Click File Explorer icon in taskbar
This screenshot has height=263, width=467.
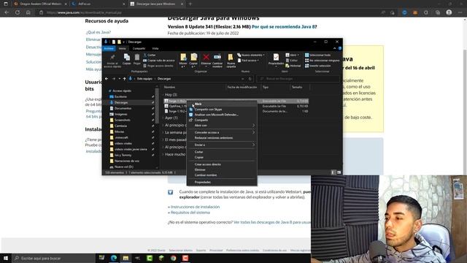click(126, 258)
